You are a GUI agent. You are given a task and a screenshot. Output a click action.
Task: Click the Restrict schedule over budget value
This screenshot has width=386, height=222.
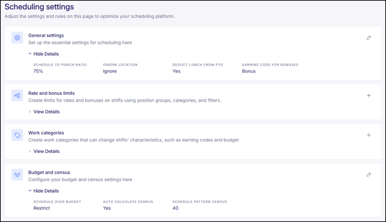click(41, 208)
